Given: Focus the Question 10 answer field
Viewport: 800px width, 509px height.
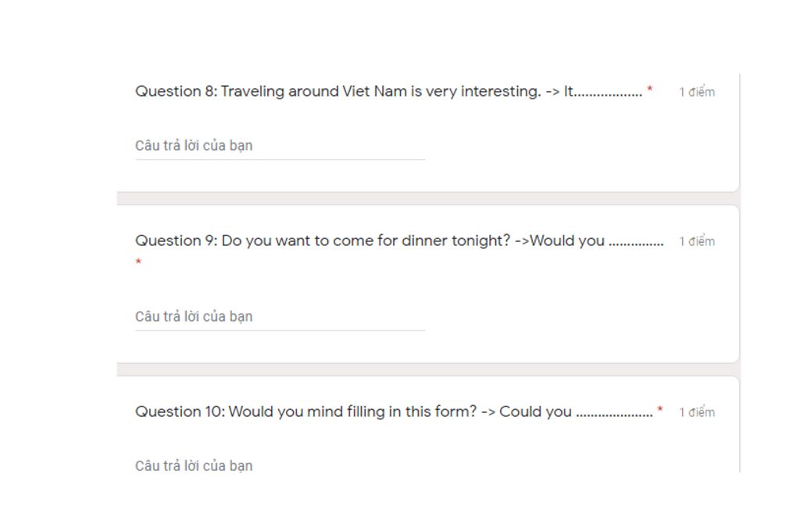Looking at the screenshot, I should pyautogui.click(x=280, y=466).
